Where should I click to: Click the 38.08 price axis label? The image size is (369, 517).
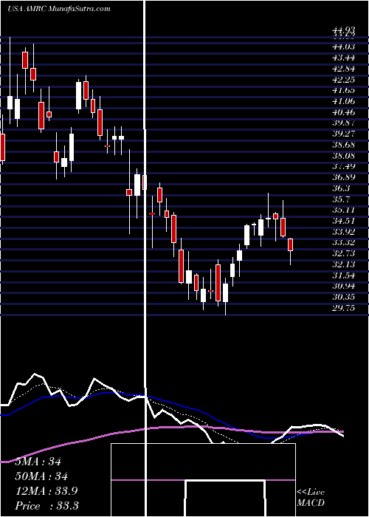[x=343, y=156]
